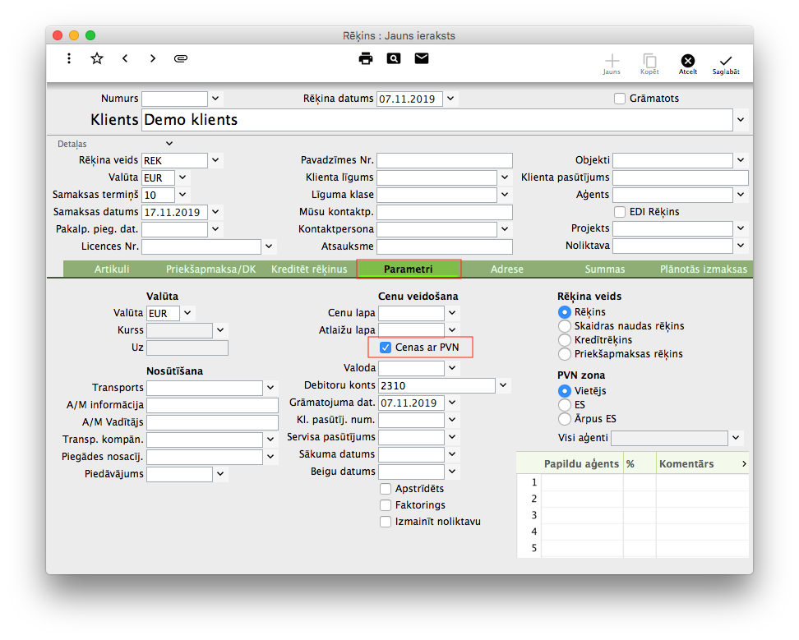Click the Pavadzīmes Nr. input field
The image size is (799, 640).
(x=445, y=160)
